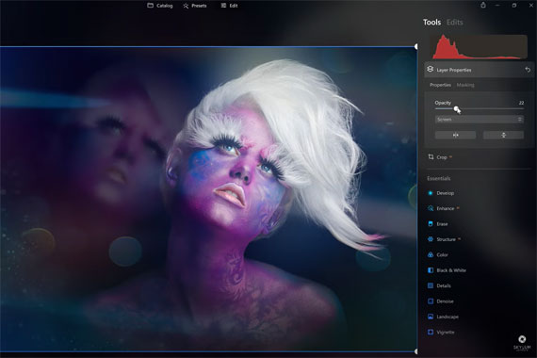Select the Erase tool
The width and height of the screenshot is (537, 358).
(438, 224)
